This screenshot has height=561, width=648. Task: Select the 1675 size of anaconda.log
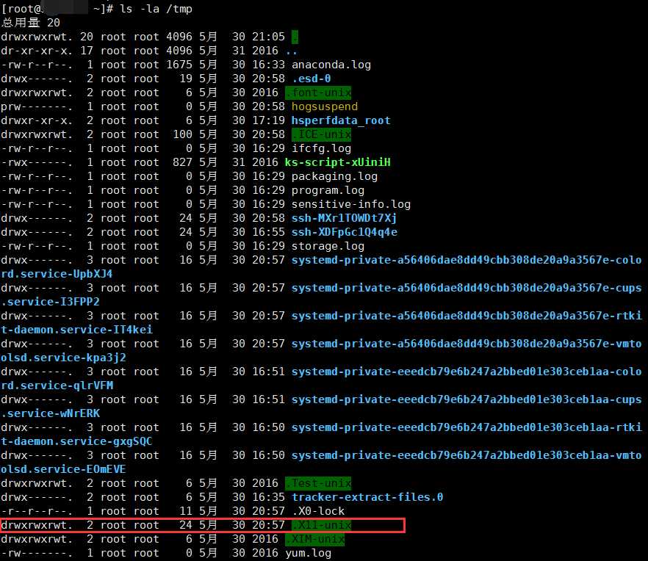(179, 65)
